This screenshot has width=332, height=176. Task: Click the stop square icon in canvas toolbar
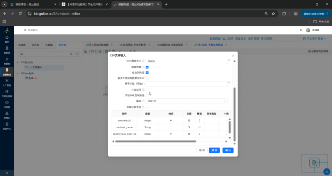click(x=97, y=51)
